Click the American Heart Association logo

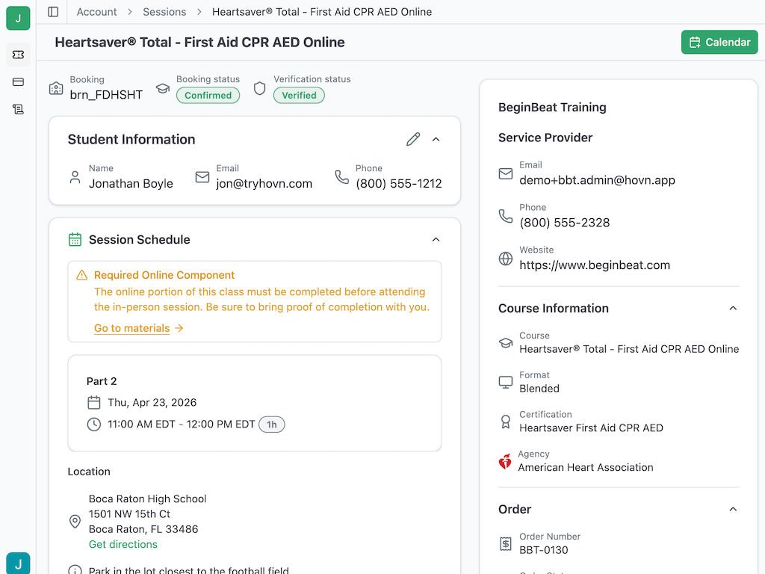[505, 461]
